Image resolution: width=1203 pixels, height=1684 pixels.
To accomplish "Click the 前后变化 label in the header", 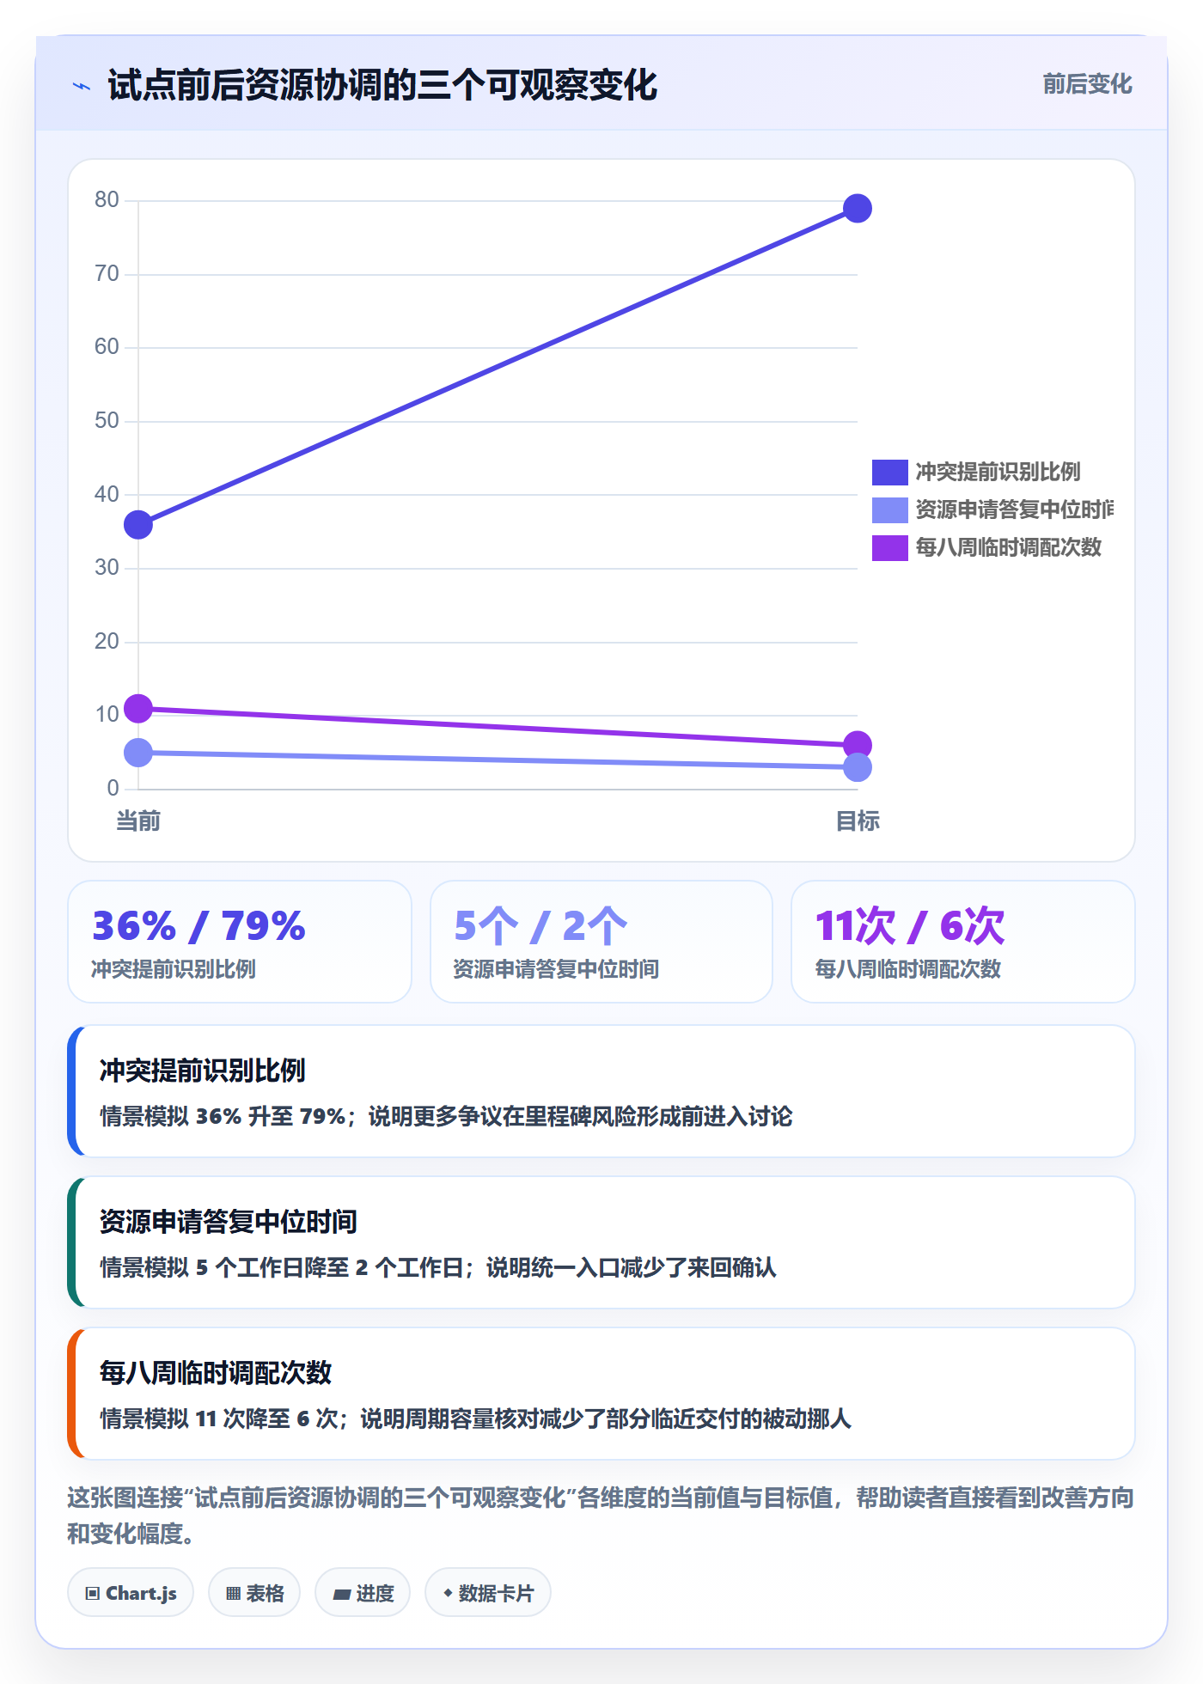I will [x=1087, y=84].
